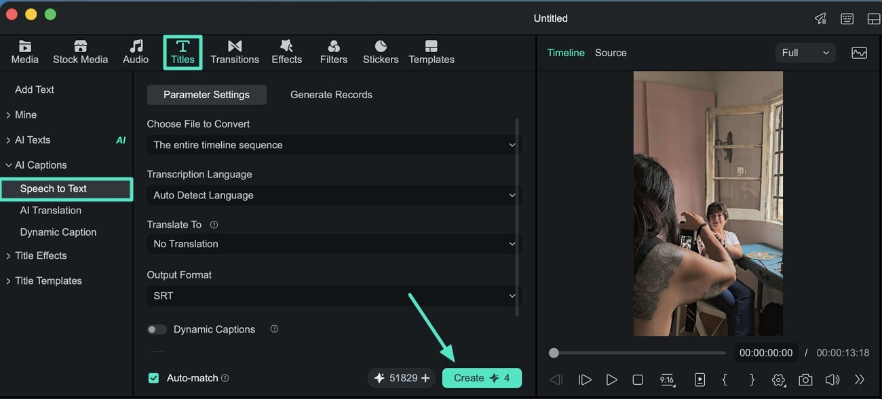Click the preview playhead slider knob

pyautogui.click(x=554, y=353)
